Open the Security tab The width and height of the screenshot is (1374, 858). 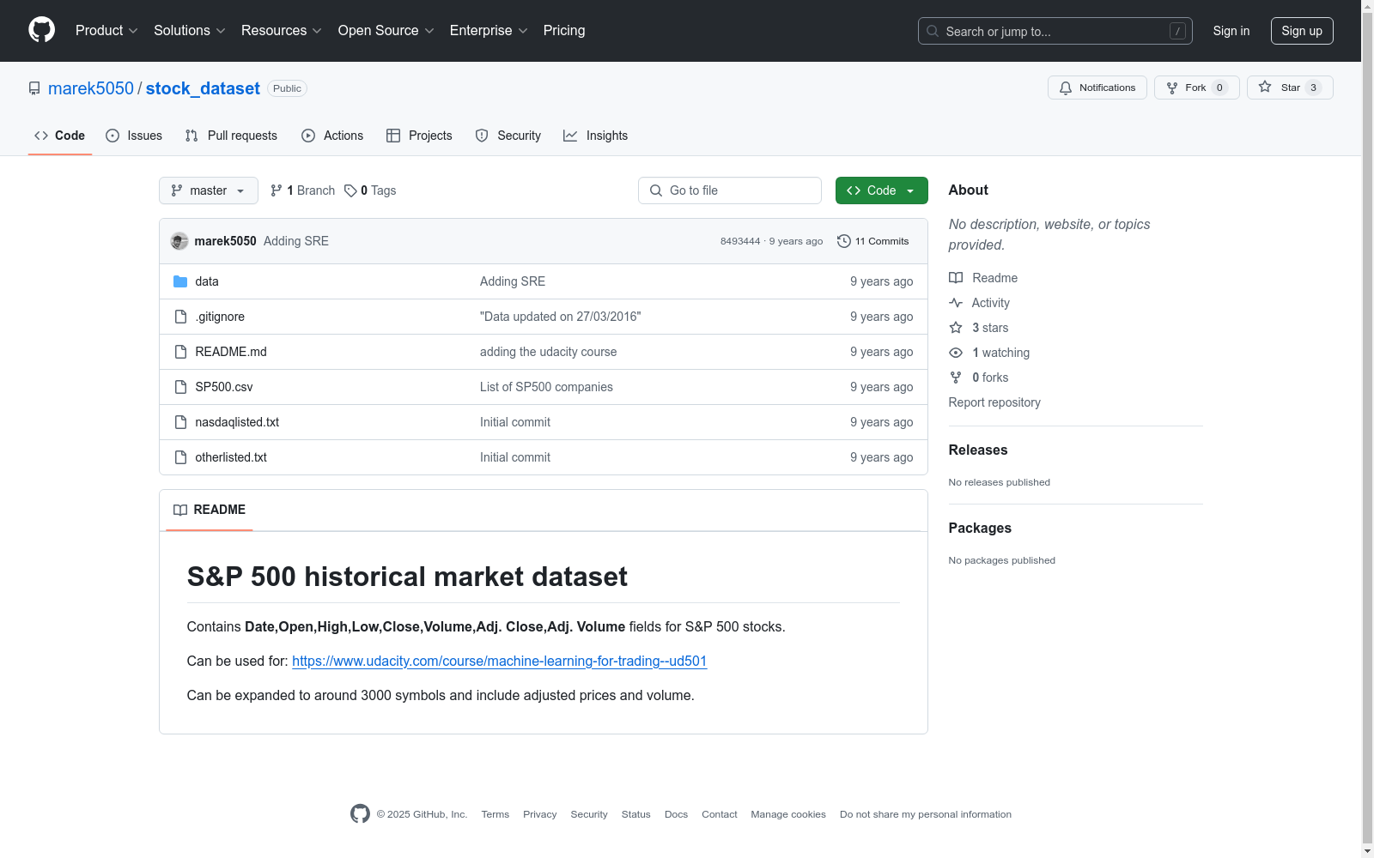tap(508, 136)
